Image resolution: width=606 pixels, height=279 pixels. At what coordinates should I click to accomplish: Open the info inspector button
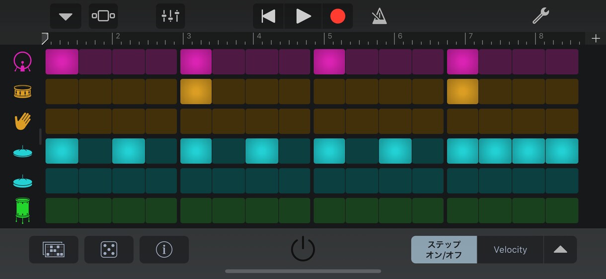tap(164, 249)
